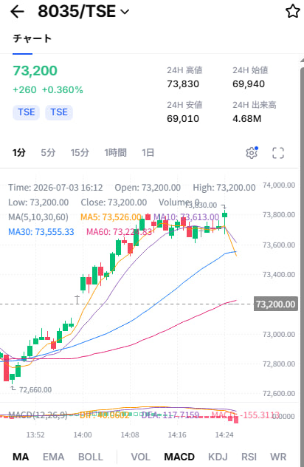The height and width of the screenshot is (467, 304).
Task: Click the MA(5,10,30,60) label
Action: 38,217
